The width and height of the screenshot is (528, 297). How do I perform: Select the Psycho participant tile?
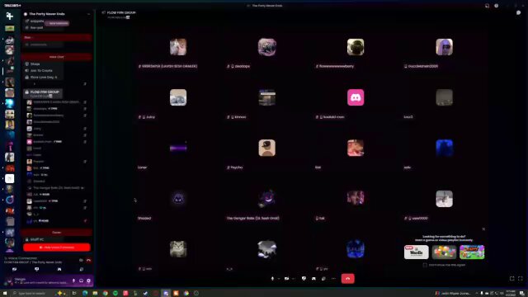pos(267,148)
